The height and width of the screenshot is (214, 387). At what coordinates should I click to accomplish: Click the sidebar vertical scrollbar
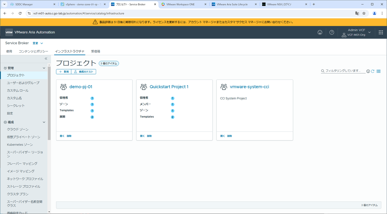pos(49,103)
